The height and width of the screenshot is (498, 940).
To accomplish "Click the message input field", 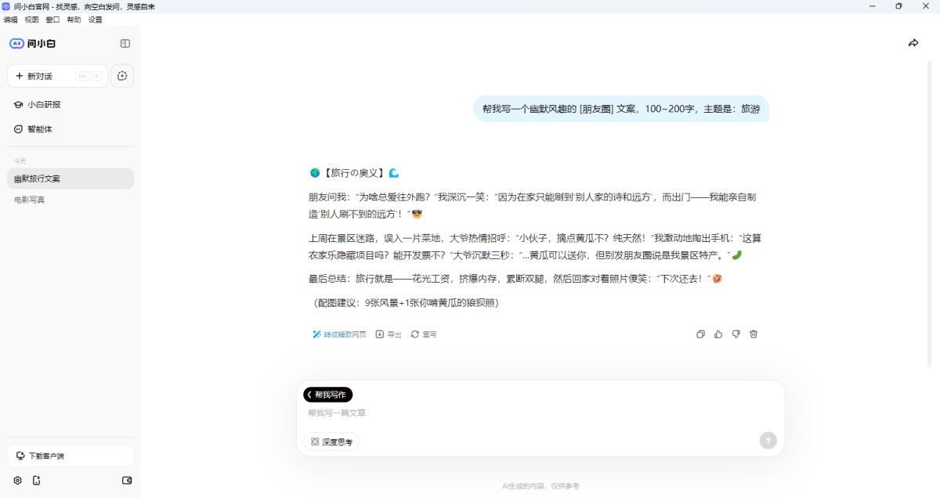I will 540,413.
